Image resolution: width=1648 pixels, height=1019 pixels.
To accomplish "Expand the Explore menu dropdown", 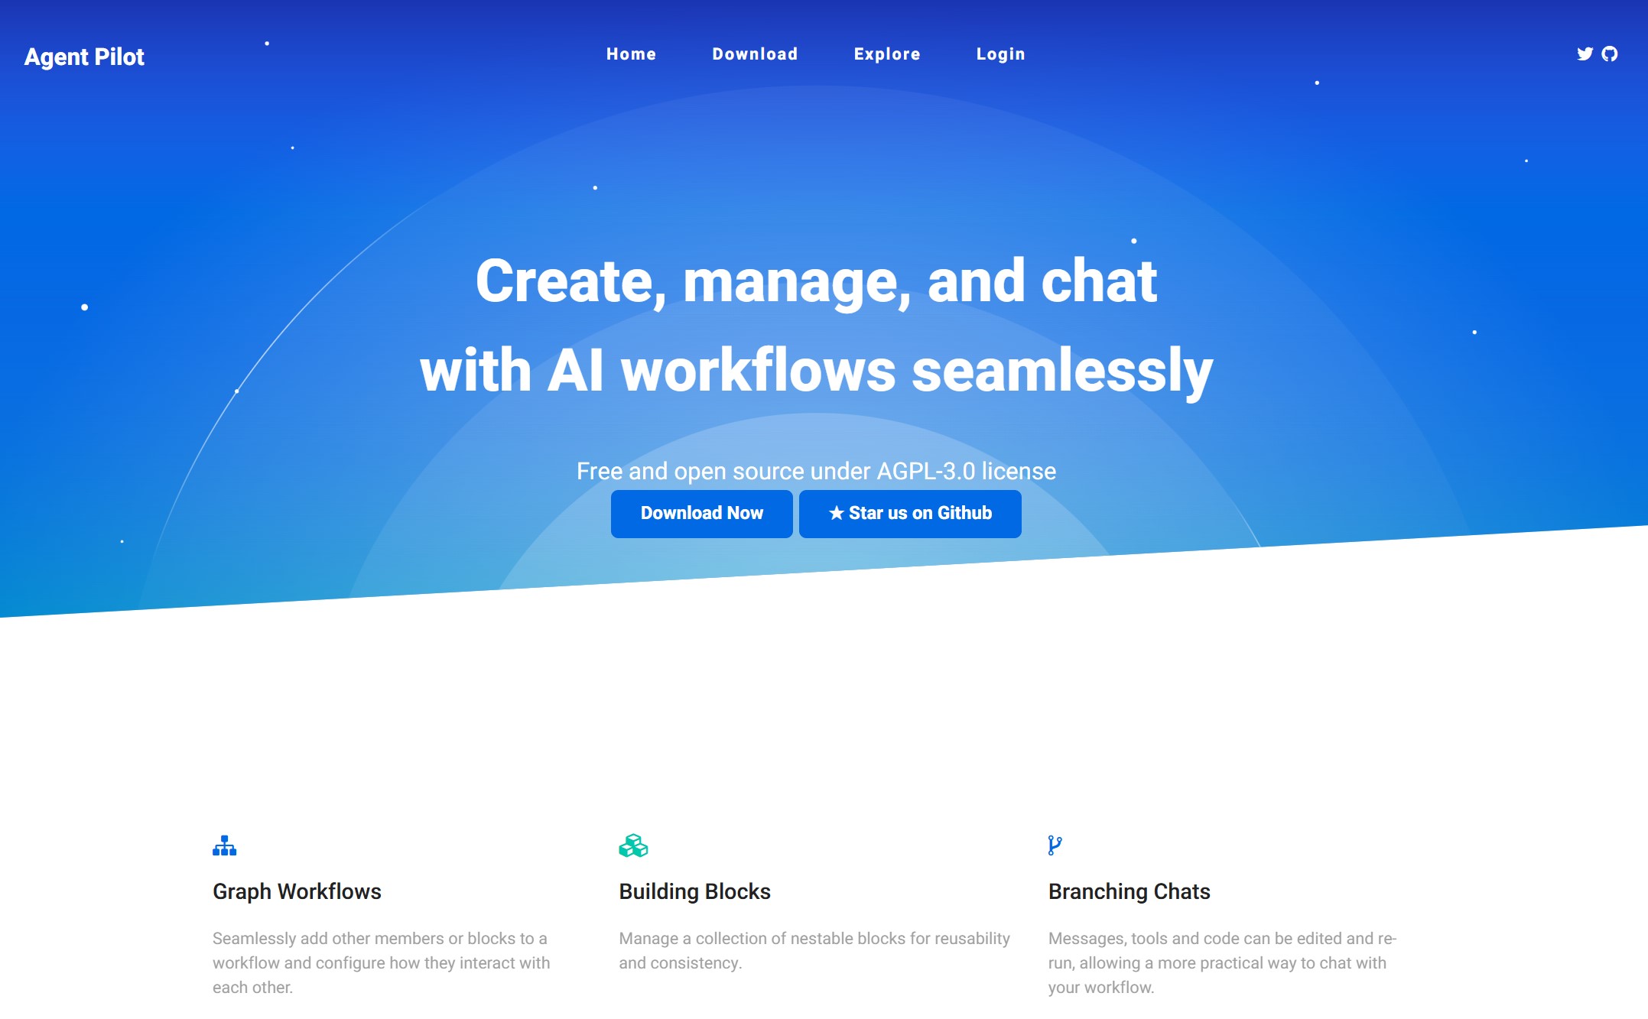I will pos(886,54).
